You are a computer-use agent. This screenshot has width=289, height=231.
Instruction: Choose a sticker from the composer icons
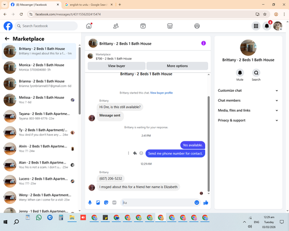pos(106,203)
